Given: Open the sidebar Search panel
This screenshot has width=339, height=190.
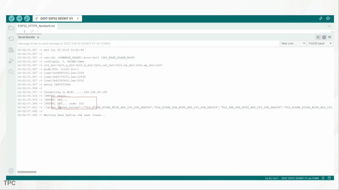Looking at the screenshot, I should [11, 72].
